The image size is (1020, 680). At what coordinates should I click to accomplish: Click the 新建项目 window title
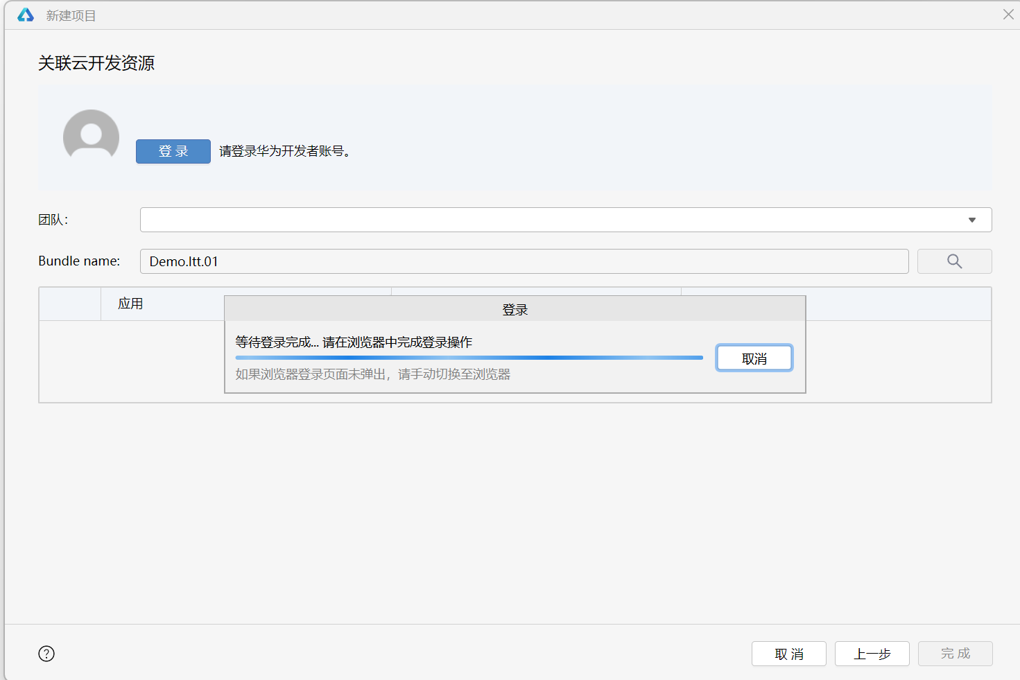point(71,15)
